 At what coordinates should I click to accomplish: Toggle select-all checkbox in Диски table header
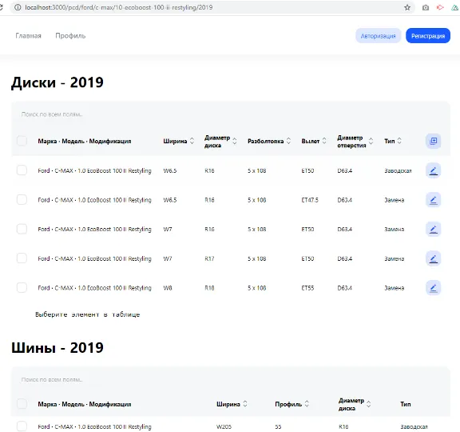click(x=22, y=141)
